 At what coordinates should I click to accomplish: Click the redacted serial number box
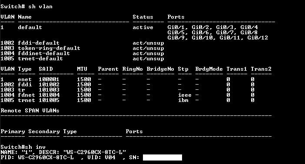tap(162, 157)
